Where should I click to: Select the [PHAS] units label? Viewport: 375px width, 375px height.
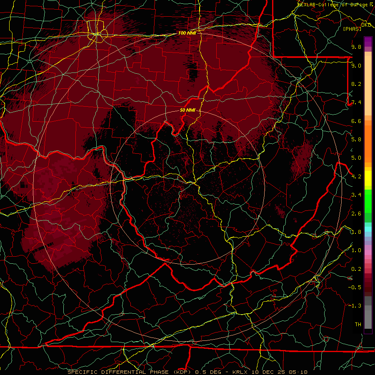pyautogui.click(x=352, y=29)
